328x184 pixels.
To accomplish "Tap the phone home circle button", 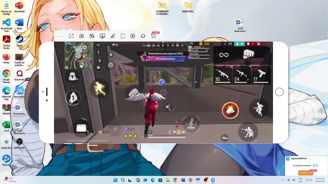I will (279, 92).
